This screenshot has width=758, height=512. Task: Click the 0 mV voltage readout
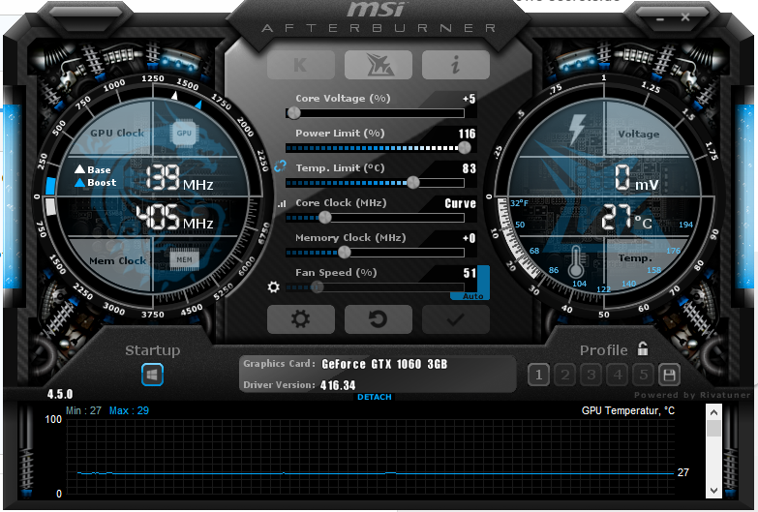(x=636, y=178)
